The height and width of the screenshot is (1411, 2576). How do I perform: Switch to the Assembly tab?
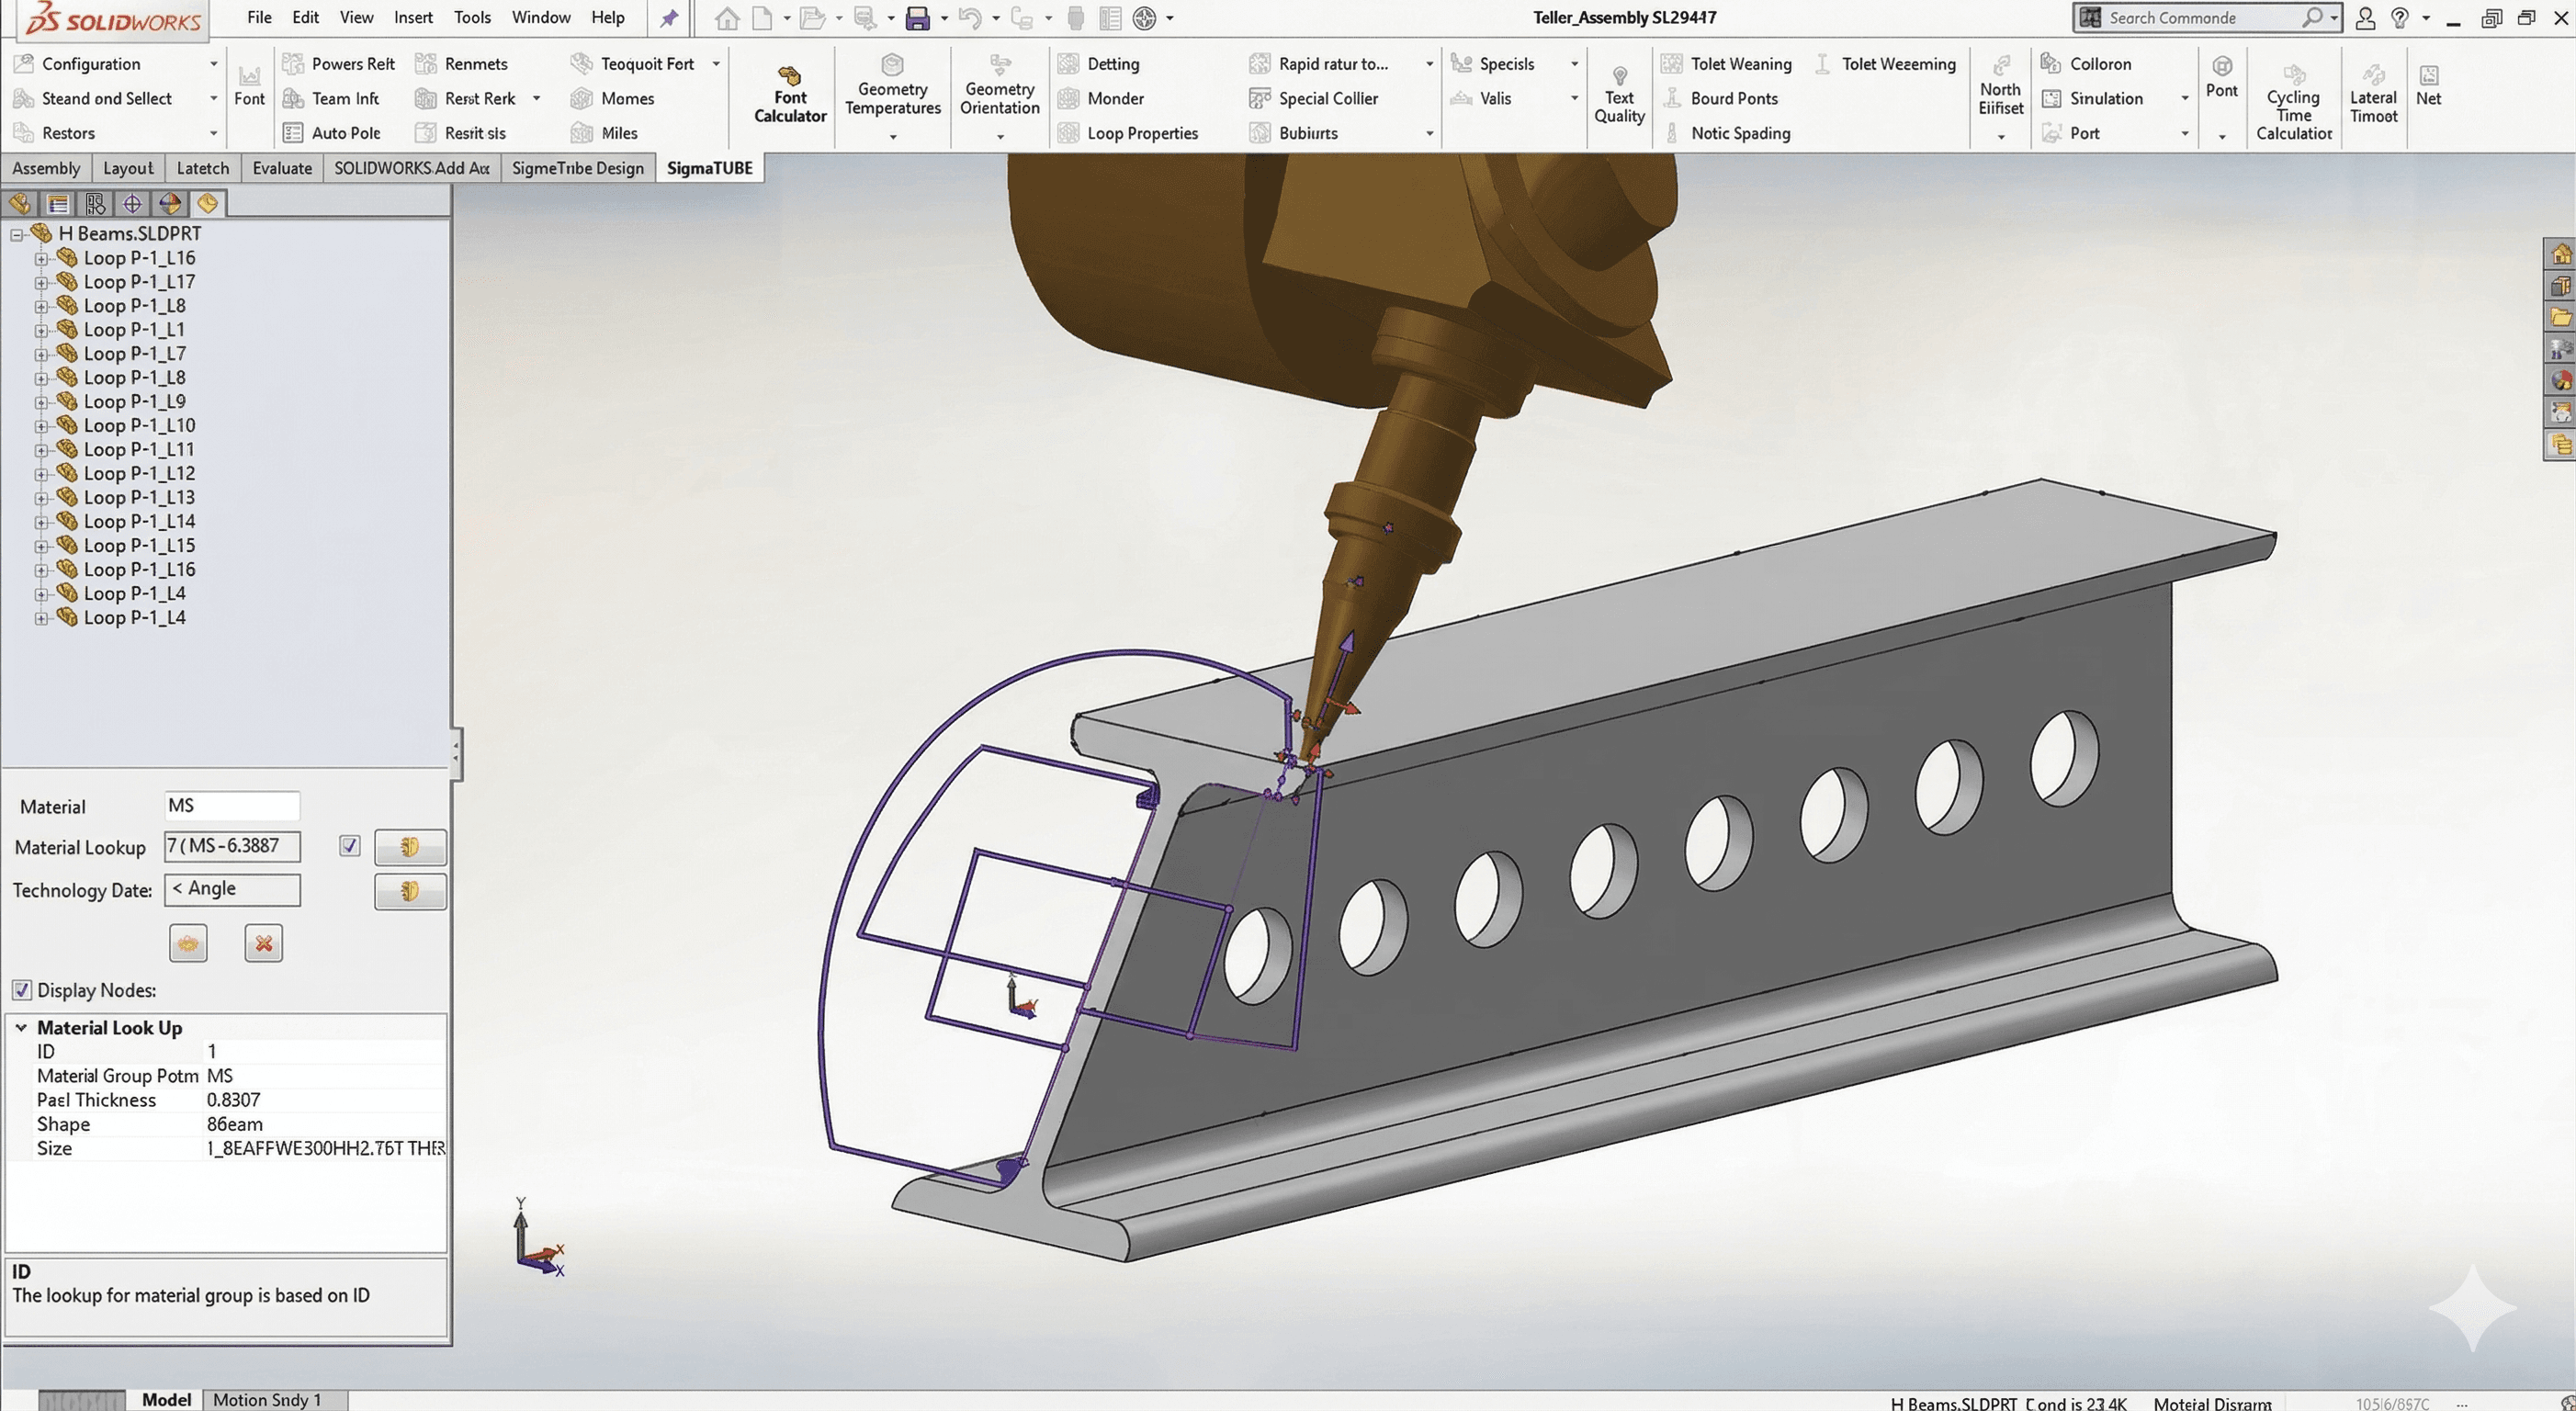click(46, 168)
